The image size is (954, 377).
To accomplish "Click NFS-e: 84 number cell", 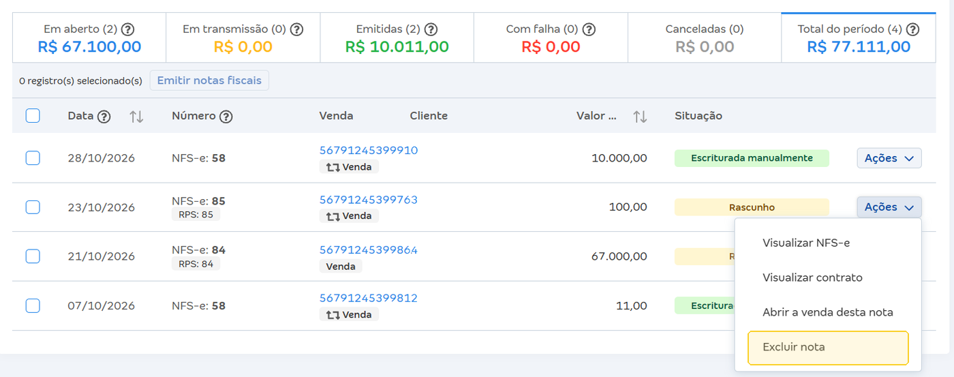I will pyautogui.click(x=198, y=250).
